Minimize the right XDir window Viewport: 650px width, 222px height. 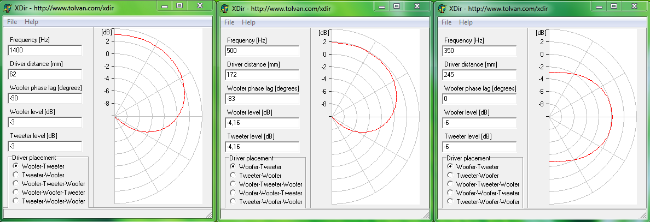coord(600,6)
